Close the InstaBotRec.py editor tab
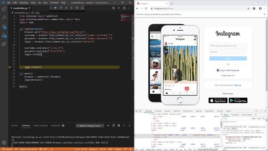 click(x=30, y=8)
